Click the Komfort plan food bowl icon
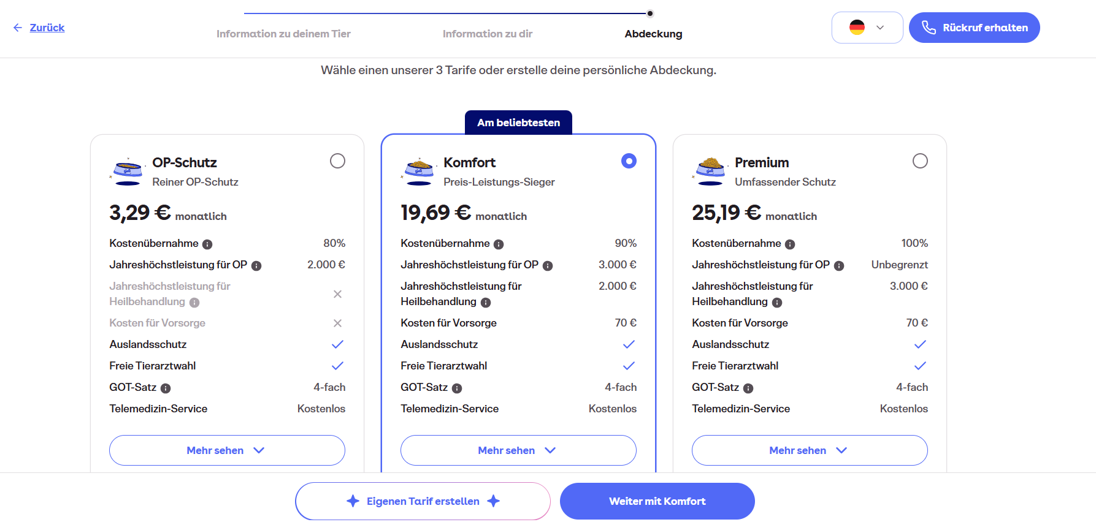Image resolution: width=1096 pixels, height=522 pixels. [419, 171]
